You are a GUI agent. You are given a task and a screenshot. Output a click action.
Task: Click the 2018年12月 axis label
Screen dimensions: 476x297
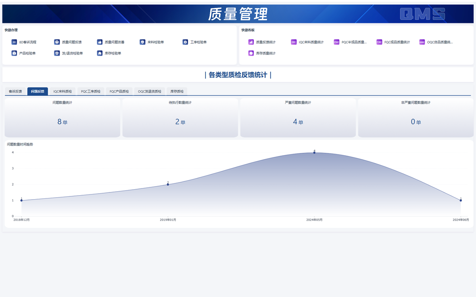click(x=21, y=220)
